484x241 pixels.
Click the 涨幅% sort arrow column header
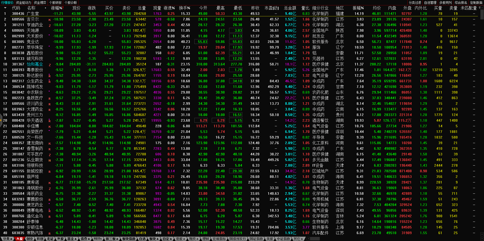pyautogui.click(x=57, y=8)
